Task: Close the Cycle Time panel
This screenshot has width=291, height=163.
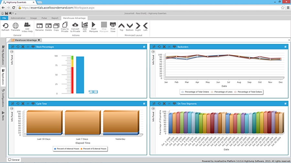Action: (x=23, y=104)
